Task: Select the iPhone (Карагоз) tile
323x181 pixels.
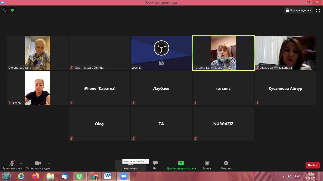Action: pyautogui.click(x=99, y=88)
